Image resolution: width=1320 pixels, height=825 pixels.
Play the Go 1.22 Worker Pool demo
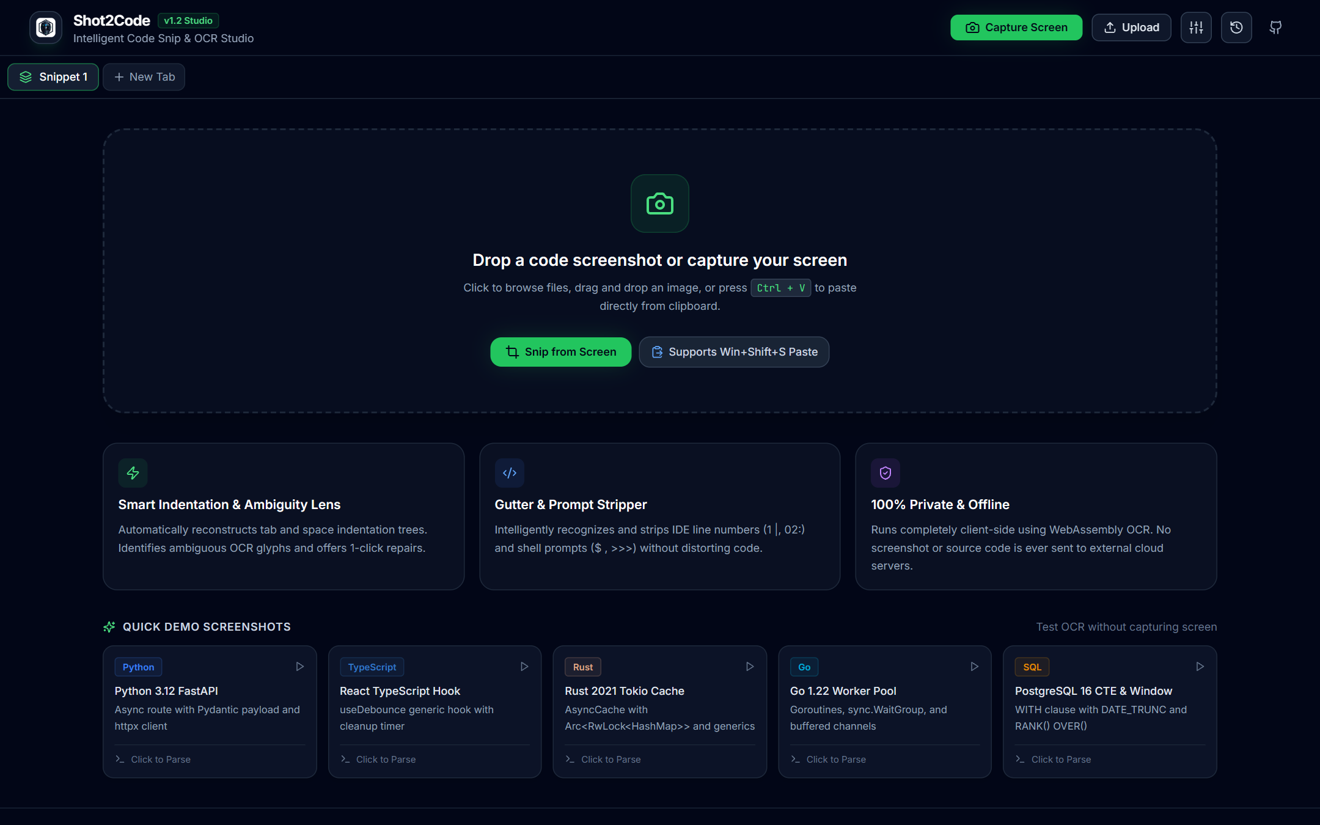pos(975,667)
